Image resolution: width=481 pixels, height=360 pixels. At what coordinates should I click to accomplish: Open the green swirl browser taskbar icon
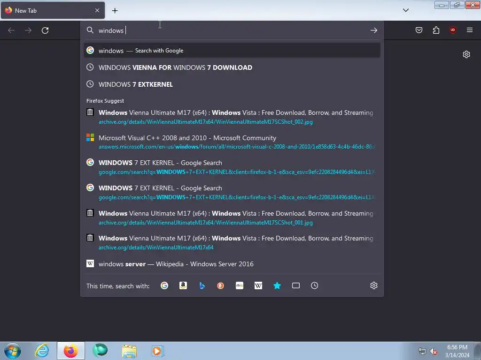(100, 351)
